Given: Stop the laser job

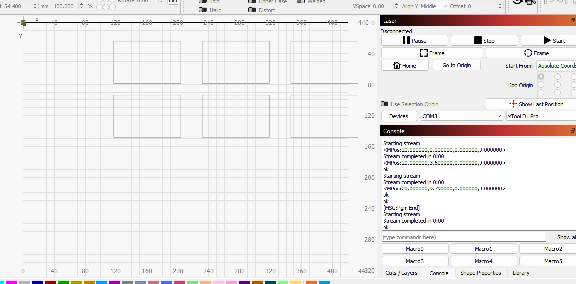Looking at the screenshot, I should click(484, 41).
